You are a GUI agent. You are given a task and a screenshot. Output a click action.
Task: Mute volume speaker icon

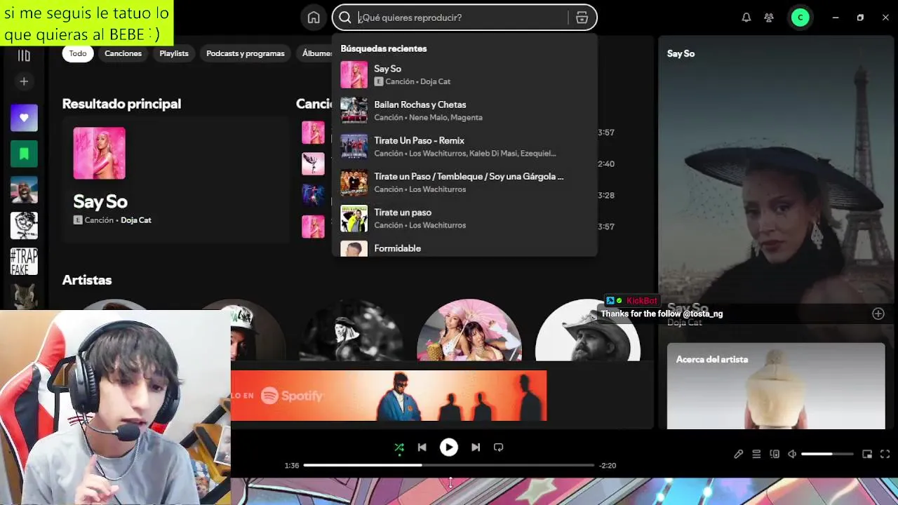tap(792, 454)
